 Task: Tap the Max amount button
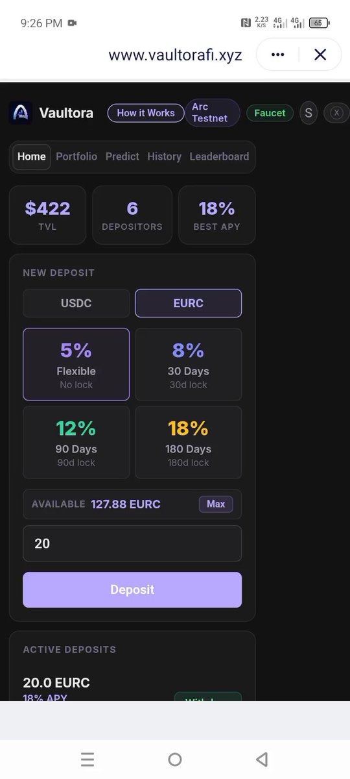[x=216, y=504]
